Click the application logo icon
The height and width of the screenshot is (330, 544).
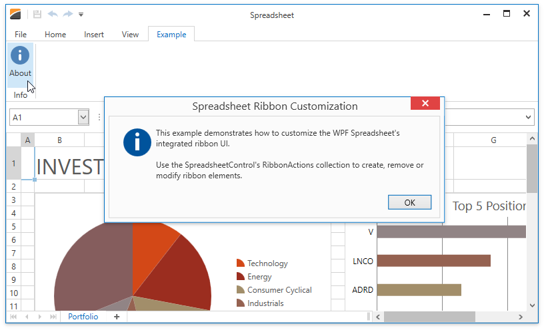pyautogui.click(x=15, y=14)
